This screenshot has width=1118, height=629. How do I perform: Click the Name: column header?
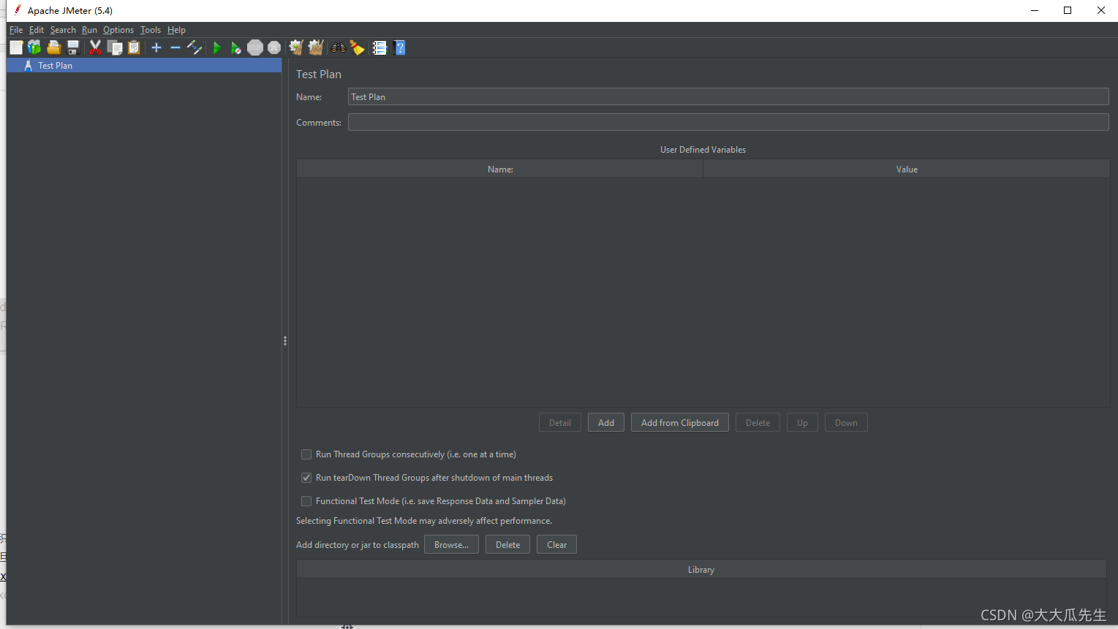click(x=500, y=169)
